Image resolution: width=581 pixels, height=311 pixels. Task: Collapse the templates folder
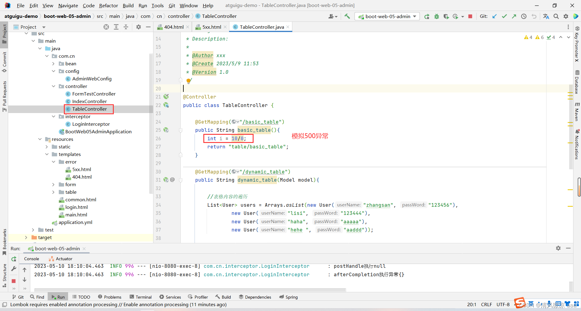(47, 154)
